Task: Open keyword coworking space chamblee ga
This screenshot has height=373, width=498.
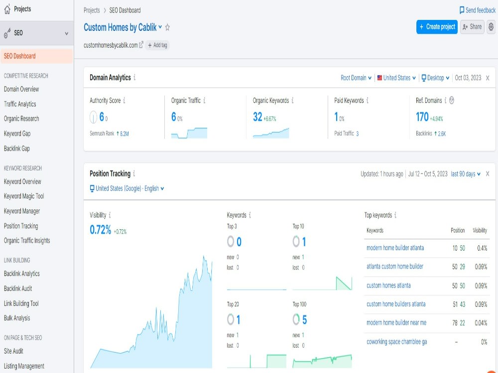Action: coord(397,342)
